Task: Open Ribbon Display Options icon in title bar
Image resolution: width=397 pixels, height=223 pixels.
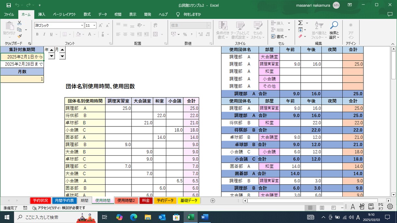Action: pyautogui.click(x=349, y=5)
